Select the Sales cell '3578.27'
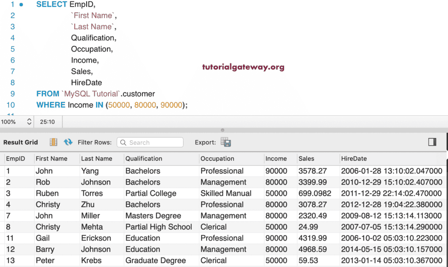Image resolution: width=448 pixels, height=267 pixels. point(313,171)
